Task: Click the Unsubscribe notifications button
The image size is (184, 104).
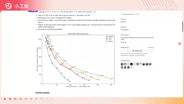Action: click(x=137, y=51)
